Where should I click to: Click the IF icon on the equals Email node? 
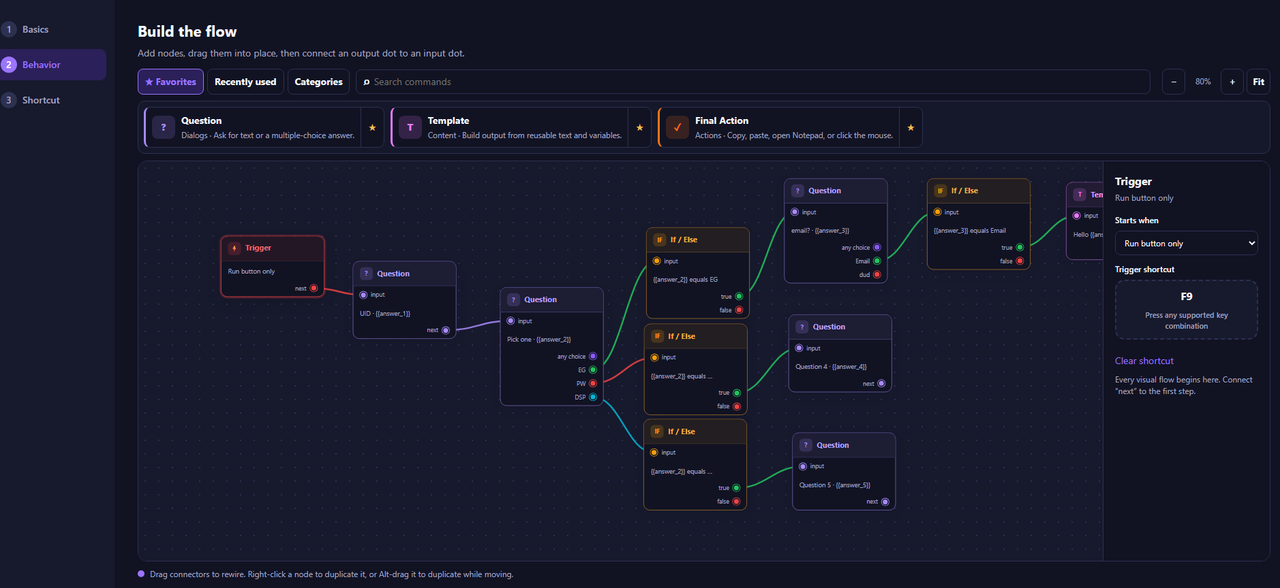(941, 191)
